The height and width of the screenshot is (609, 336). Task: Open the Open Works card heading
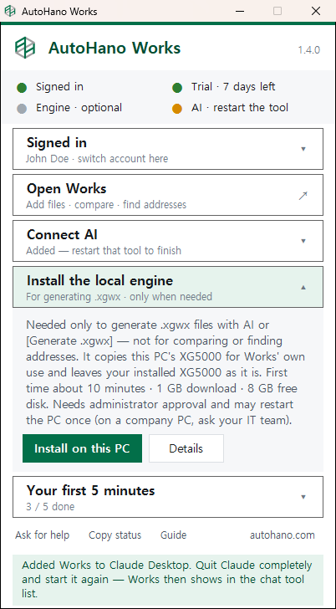[x=66, y=189]
